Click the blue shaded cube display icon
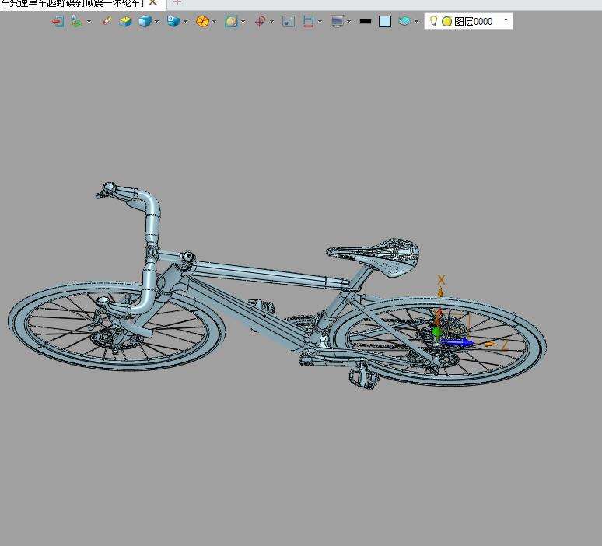Viewport: 602px width, 546px height. tap(144, 22)
